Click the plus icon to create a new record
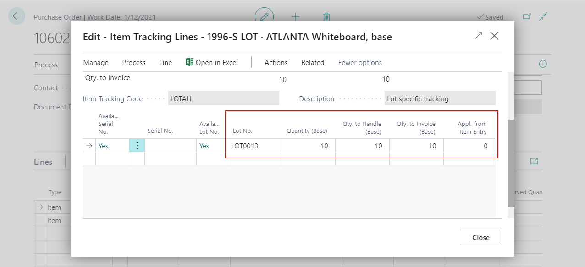The width and height of the screenshot is (585, 267). 296,16
